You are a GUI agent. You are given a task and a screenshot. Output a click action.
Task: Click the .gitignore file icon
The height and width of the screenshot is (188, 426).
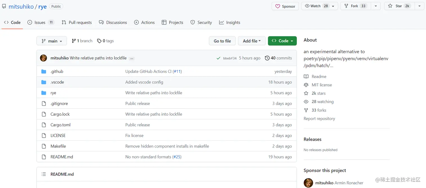coord(44,104)
